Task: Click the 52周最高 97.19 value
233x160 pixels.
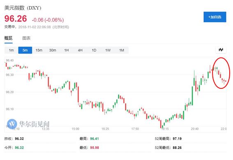Action: click(x=177, y=139)
